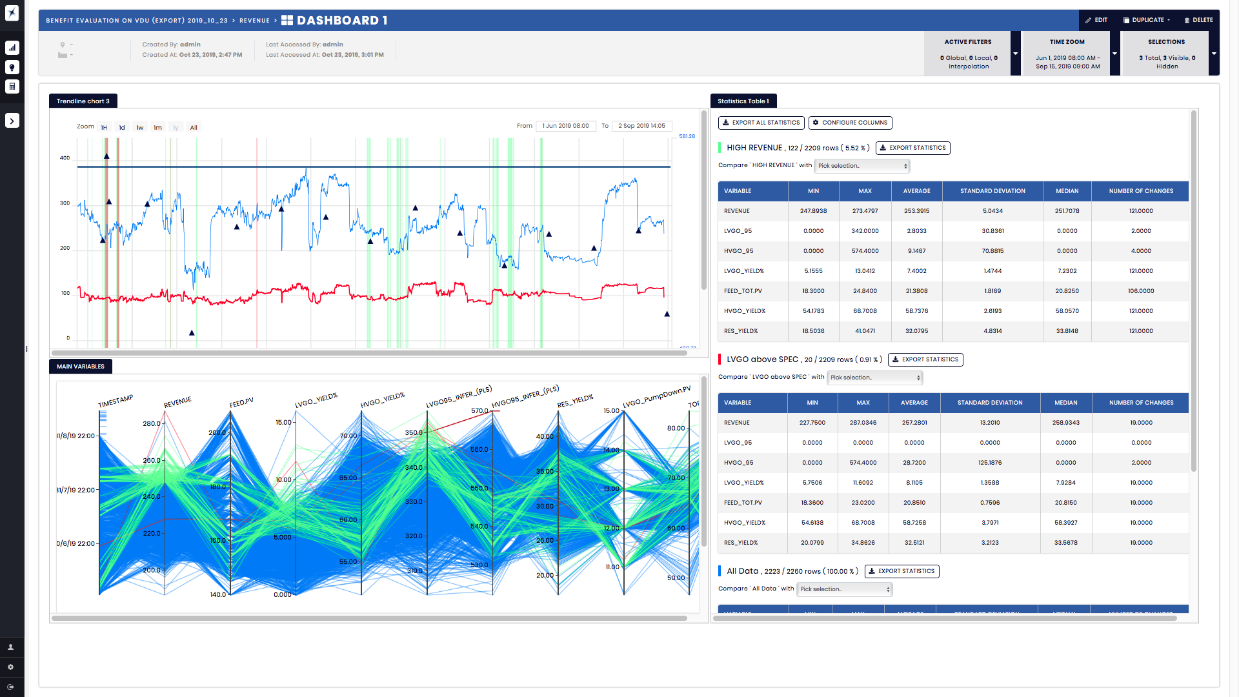Expand the Active Filters panel arrow
Viewport: 1239px width, 697px height.
point(1016,54)
